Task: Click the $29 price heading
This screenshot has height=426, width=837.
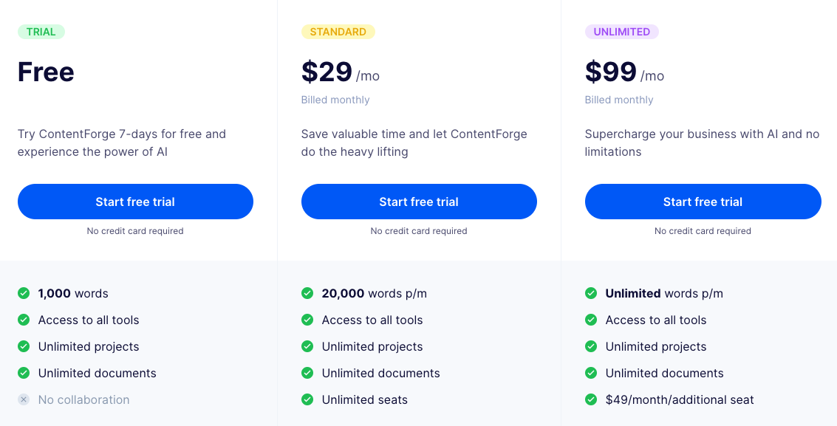Action: [327, 72]
